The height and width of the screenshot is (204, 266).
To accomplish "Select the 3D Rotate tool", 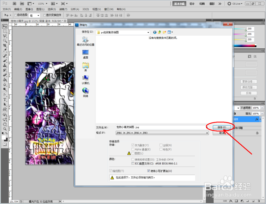I will click(5, 115).
